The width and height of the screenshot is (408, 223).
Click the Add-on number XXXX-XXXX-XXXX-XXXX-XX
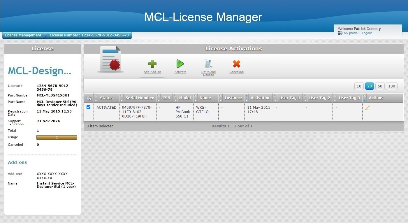53,176
